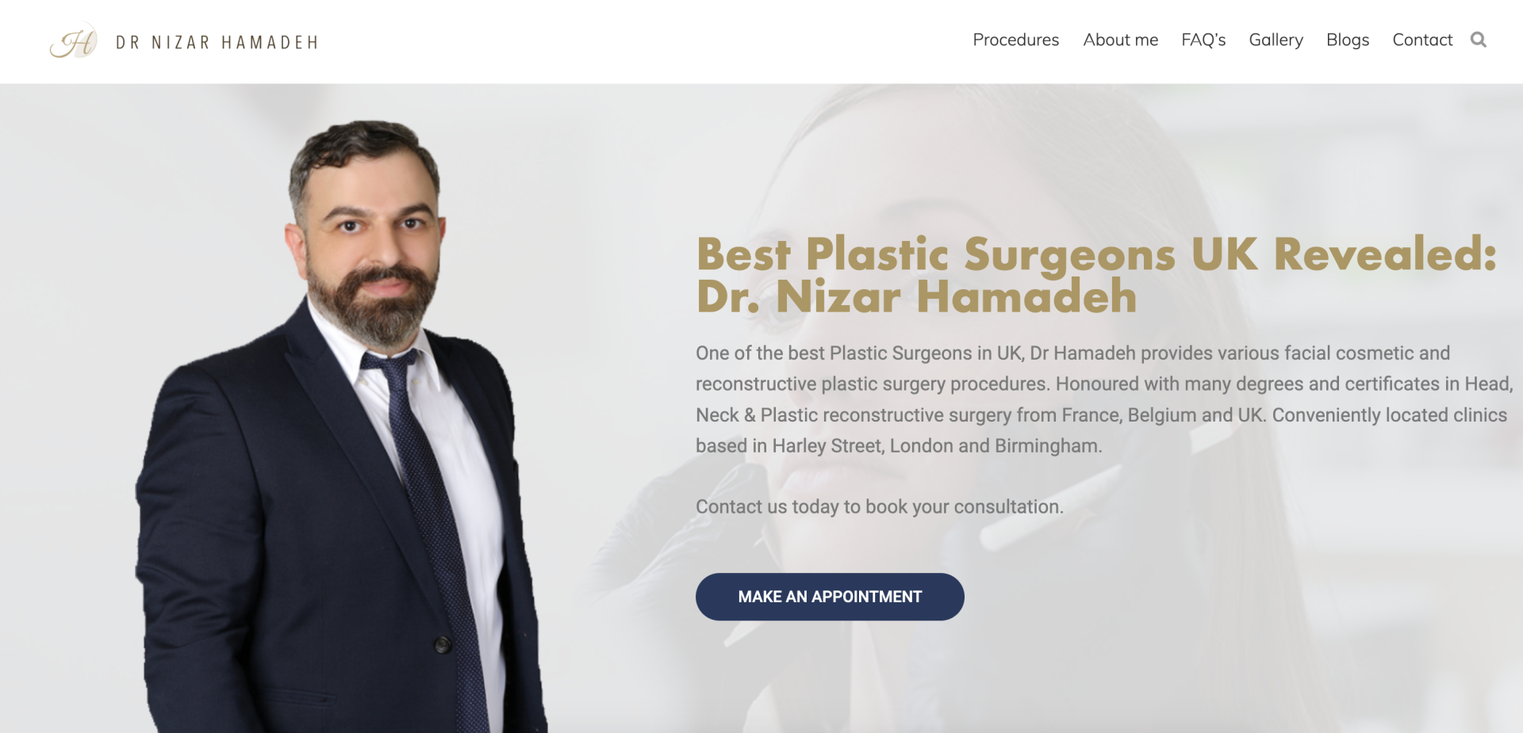The height and width of the screenshot is (733, 1523).
Task: Click the 'Contact us today' consultation text
Action: [880, 506]
